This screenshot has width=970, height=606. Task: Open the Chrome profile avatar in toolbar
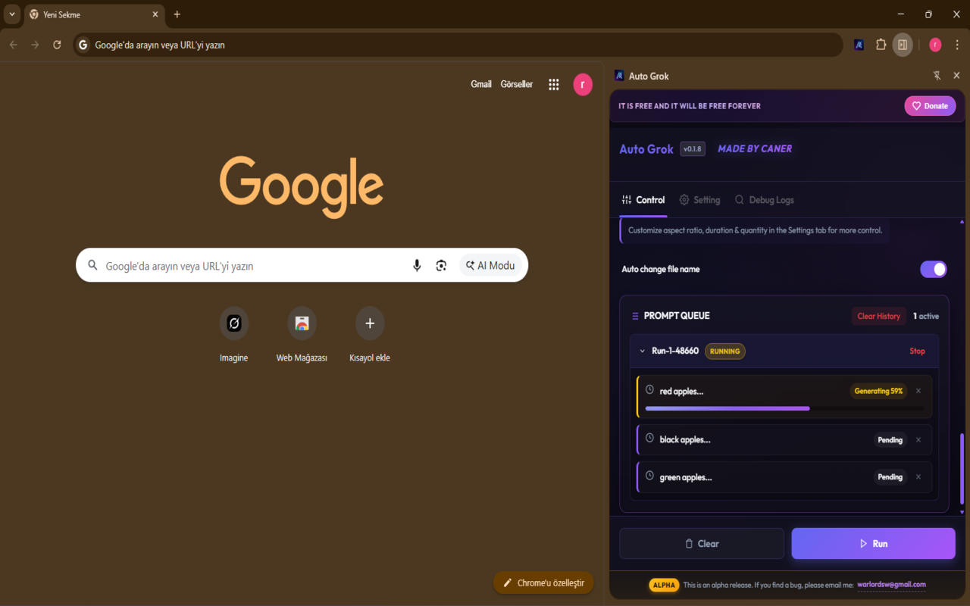click(x=935, y=45)
